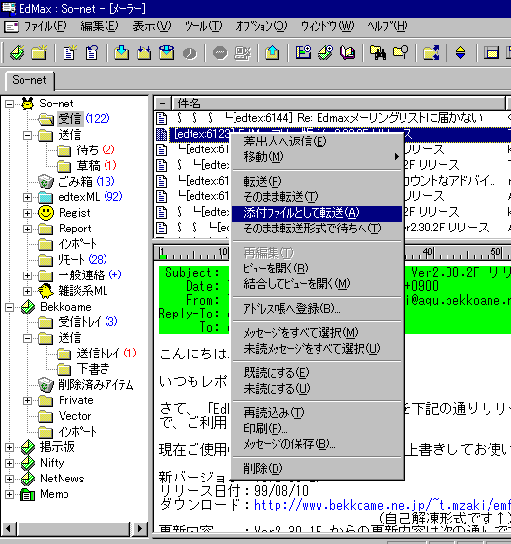Click the grayed computer disconnect icon
511x544 pixels.
pyautogui.click(x=242, y=53)
